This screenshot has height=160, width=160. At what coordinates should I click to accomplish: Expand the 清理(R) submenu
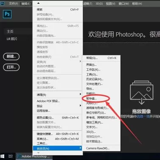58,95
